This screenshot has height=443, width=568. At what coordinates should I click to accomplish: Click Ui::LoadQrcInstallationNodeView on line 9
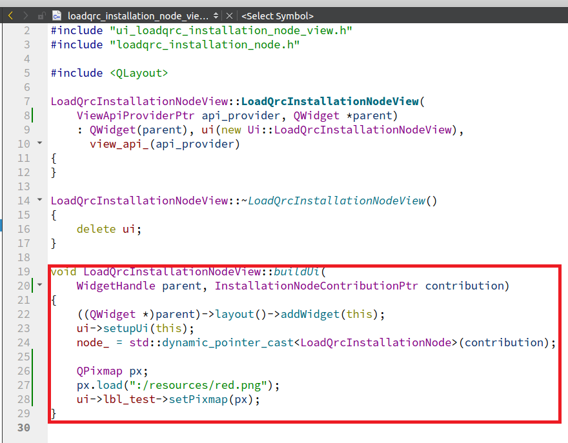[x=350, y=130]
